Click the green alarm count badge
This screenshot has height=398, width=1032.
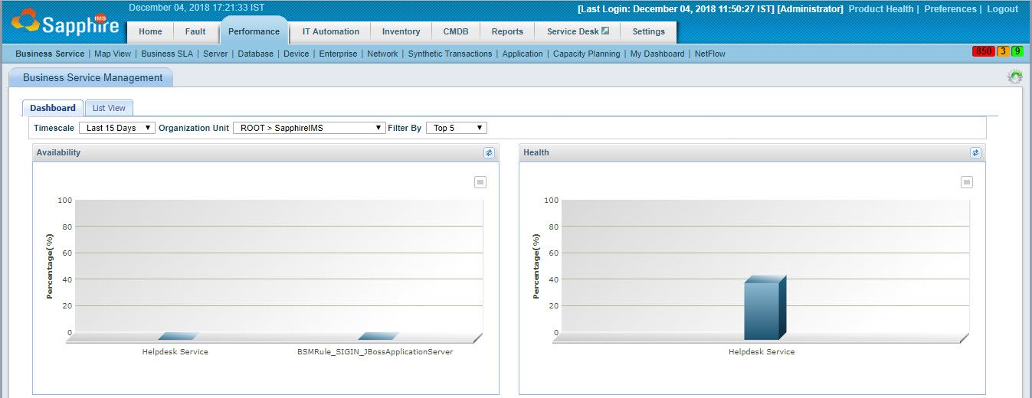pos(1017,51)
